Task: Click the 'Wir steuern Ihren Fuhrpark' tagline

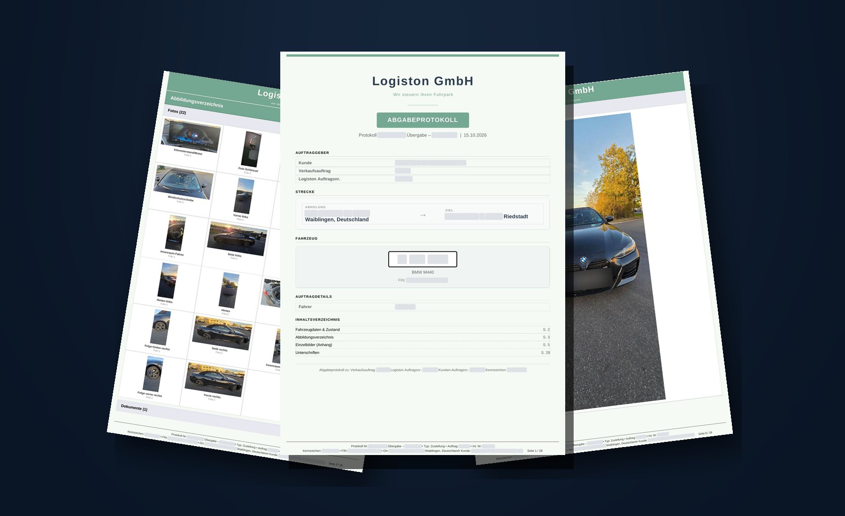Action: [423, 95]
